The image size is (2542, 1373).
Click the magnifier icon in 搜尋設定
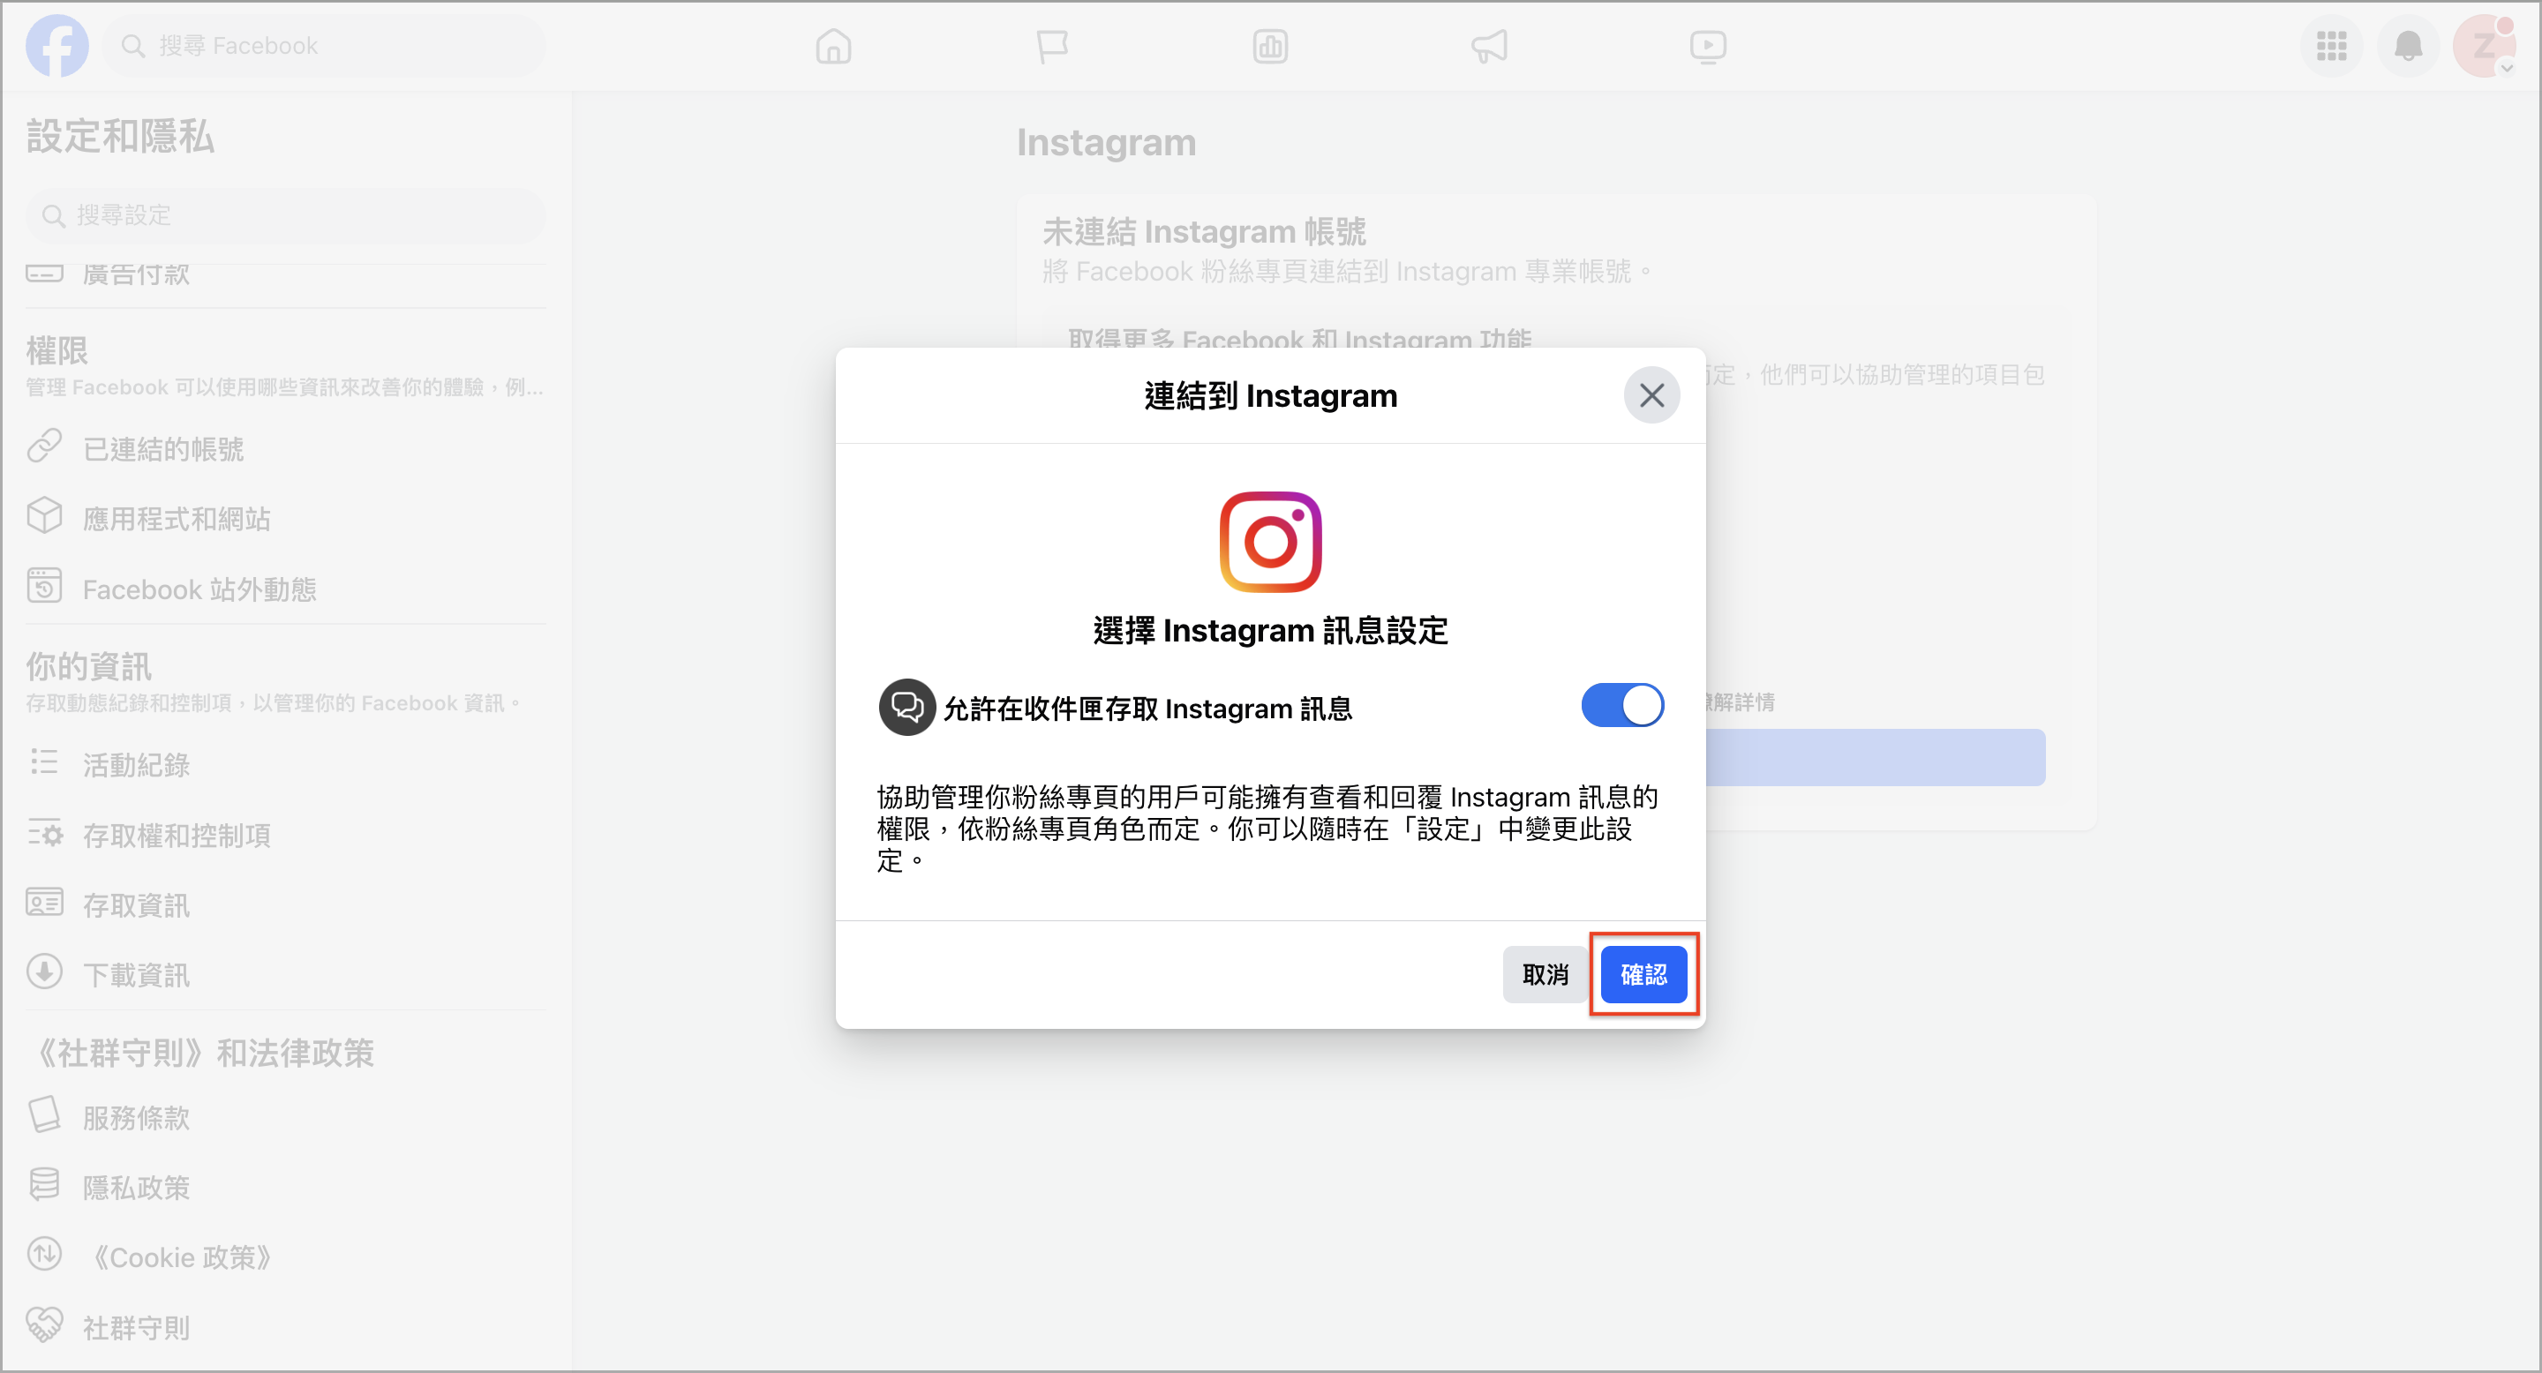(54, 215)
